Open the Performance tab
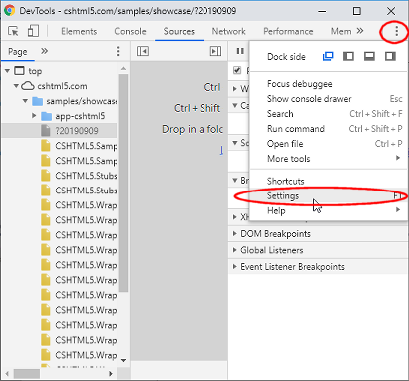The width and height of the screenshot is (409, 381). 288,31
